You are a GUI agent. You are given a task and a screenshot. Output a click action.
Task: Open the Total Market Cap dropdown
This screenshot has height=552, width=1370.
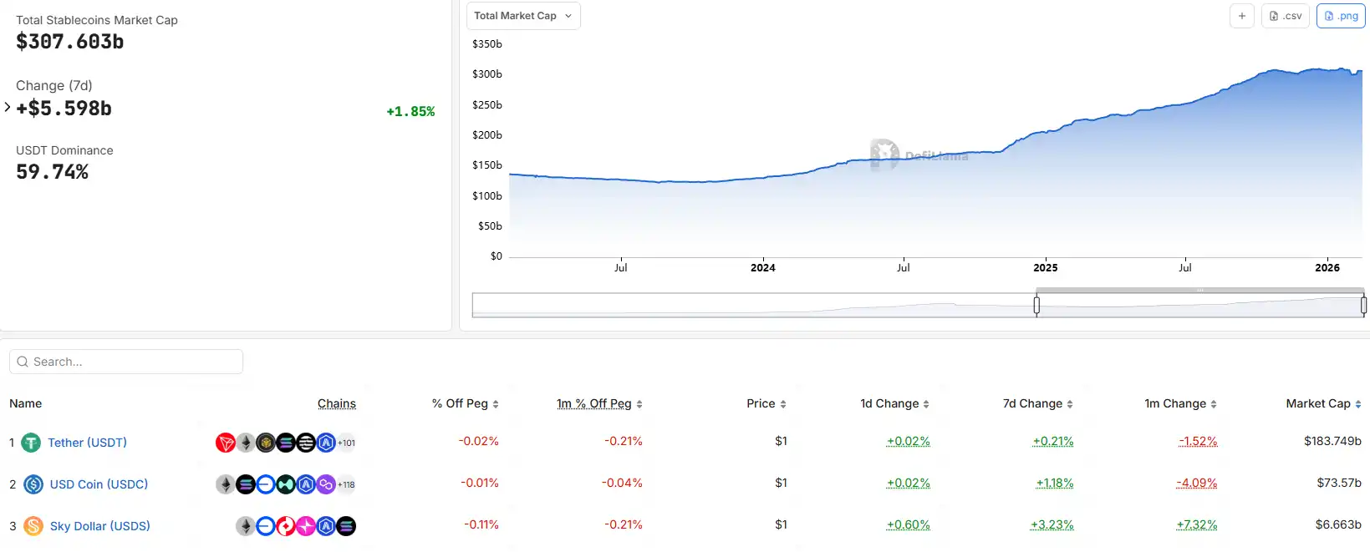click(523, 15)
